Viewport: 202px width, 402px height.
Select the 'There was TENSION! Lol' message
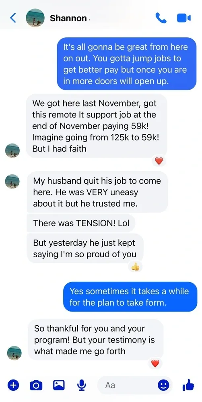[81, 223]
